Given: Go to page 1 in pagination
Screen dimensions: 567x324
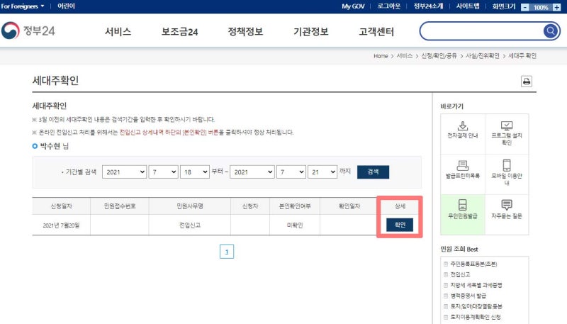Looking at the screenshot, I should coord(227,252).
